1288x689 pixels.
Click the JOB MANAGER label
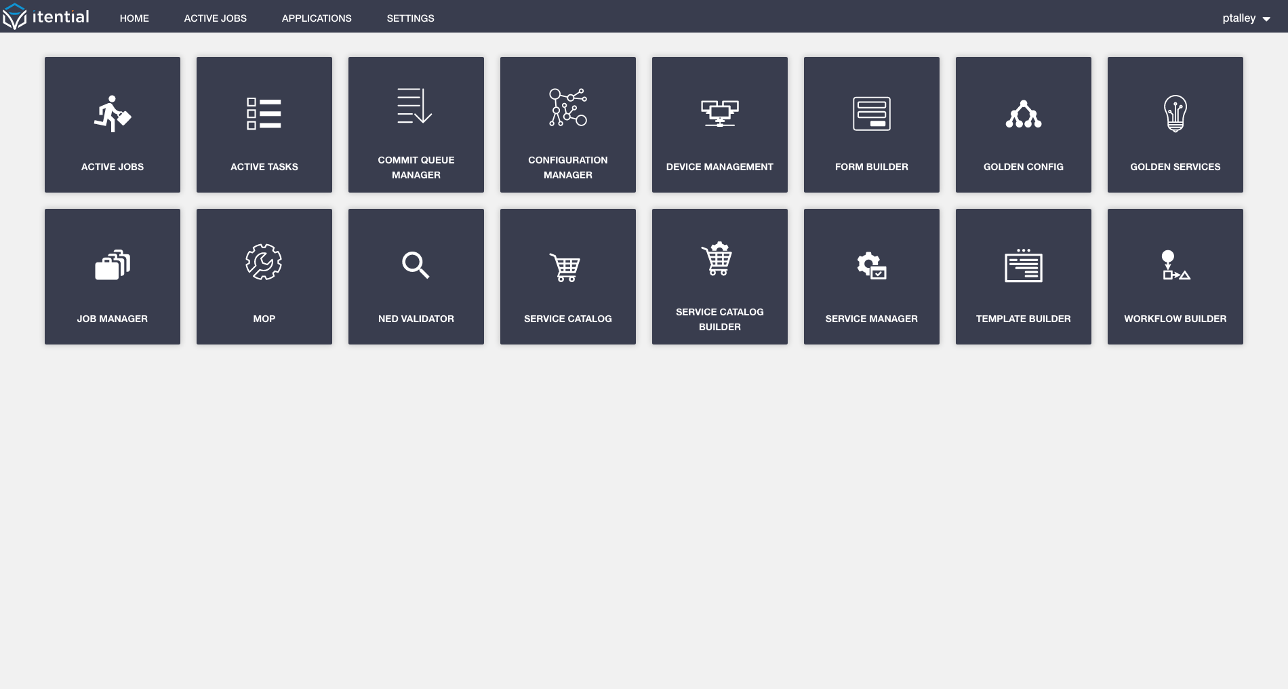coord(113,319)
